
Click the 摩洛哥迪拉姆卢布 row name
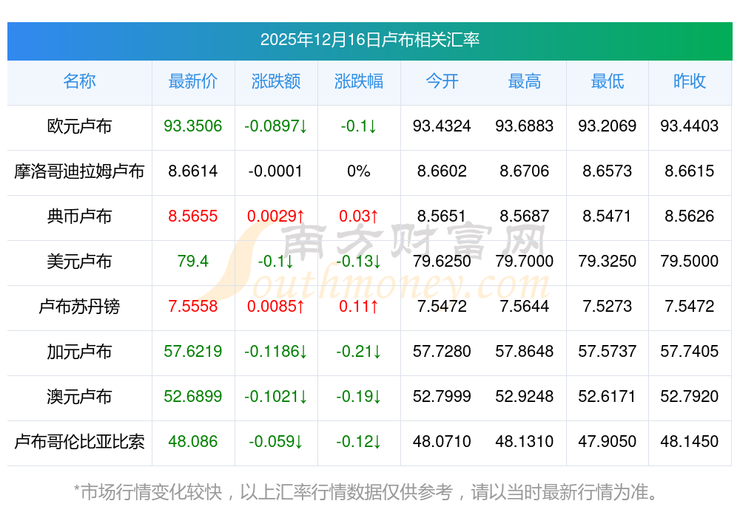click(x=79, y=171)
